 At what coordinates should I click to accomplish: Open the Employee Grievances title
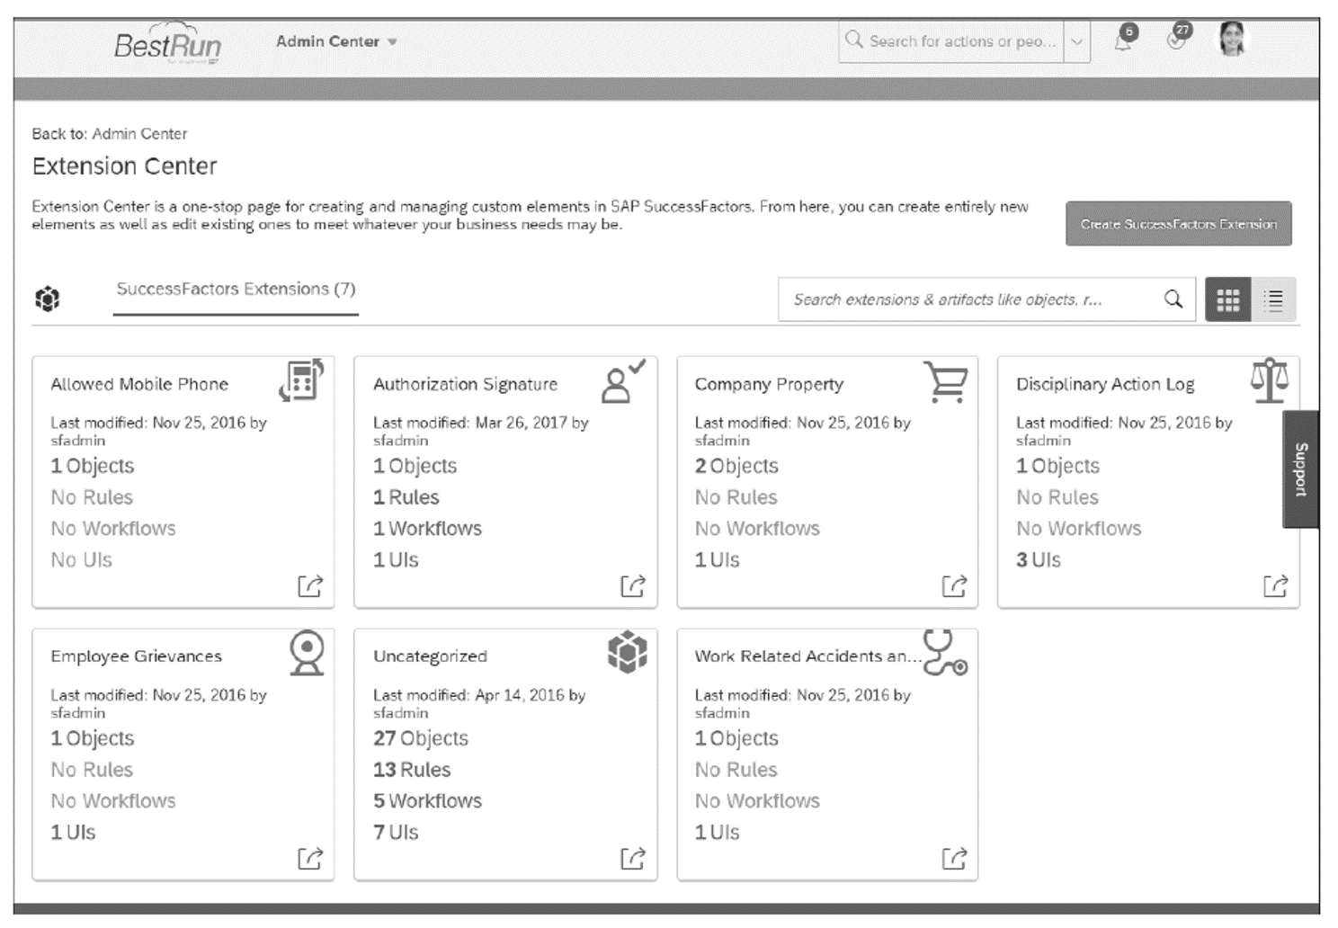coord(136,656)
